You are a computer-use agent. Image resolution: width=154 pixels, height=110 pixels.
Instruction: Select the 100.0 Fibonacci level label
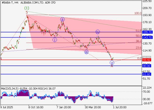pos(138,13)
